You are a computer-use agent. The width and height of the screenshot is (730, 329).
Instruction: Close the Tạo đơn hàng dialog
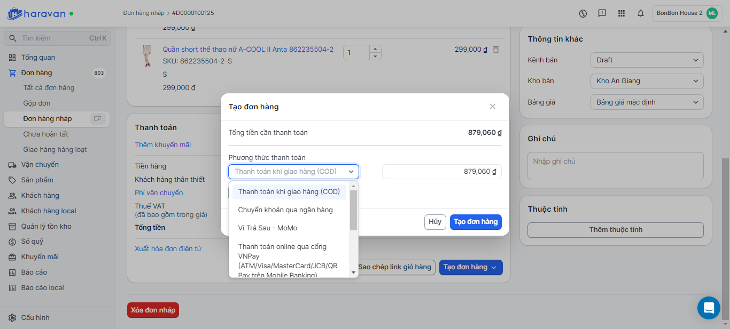[x=493, y=107]
